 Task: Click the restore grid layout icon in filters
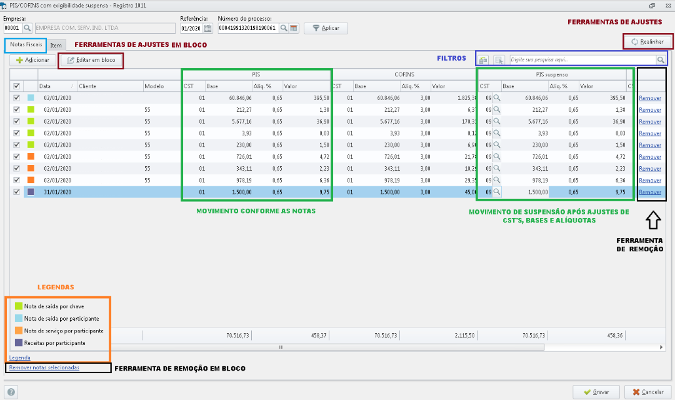click(x=483, y=60)
